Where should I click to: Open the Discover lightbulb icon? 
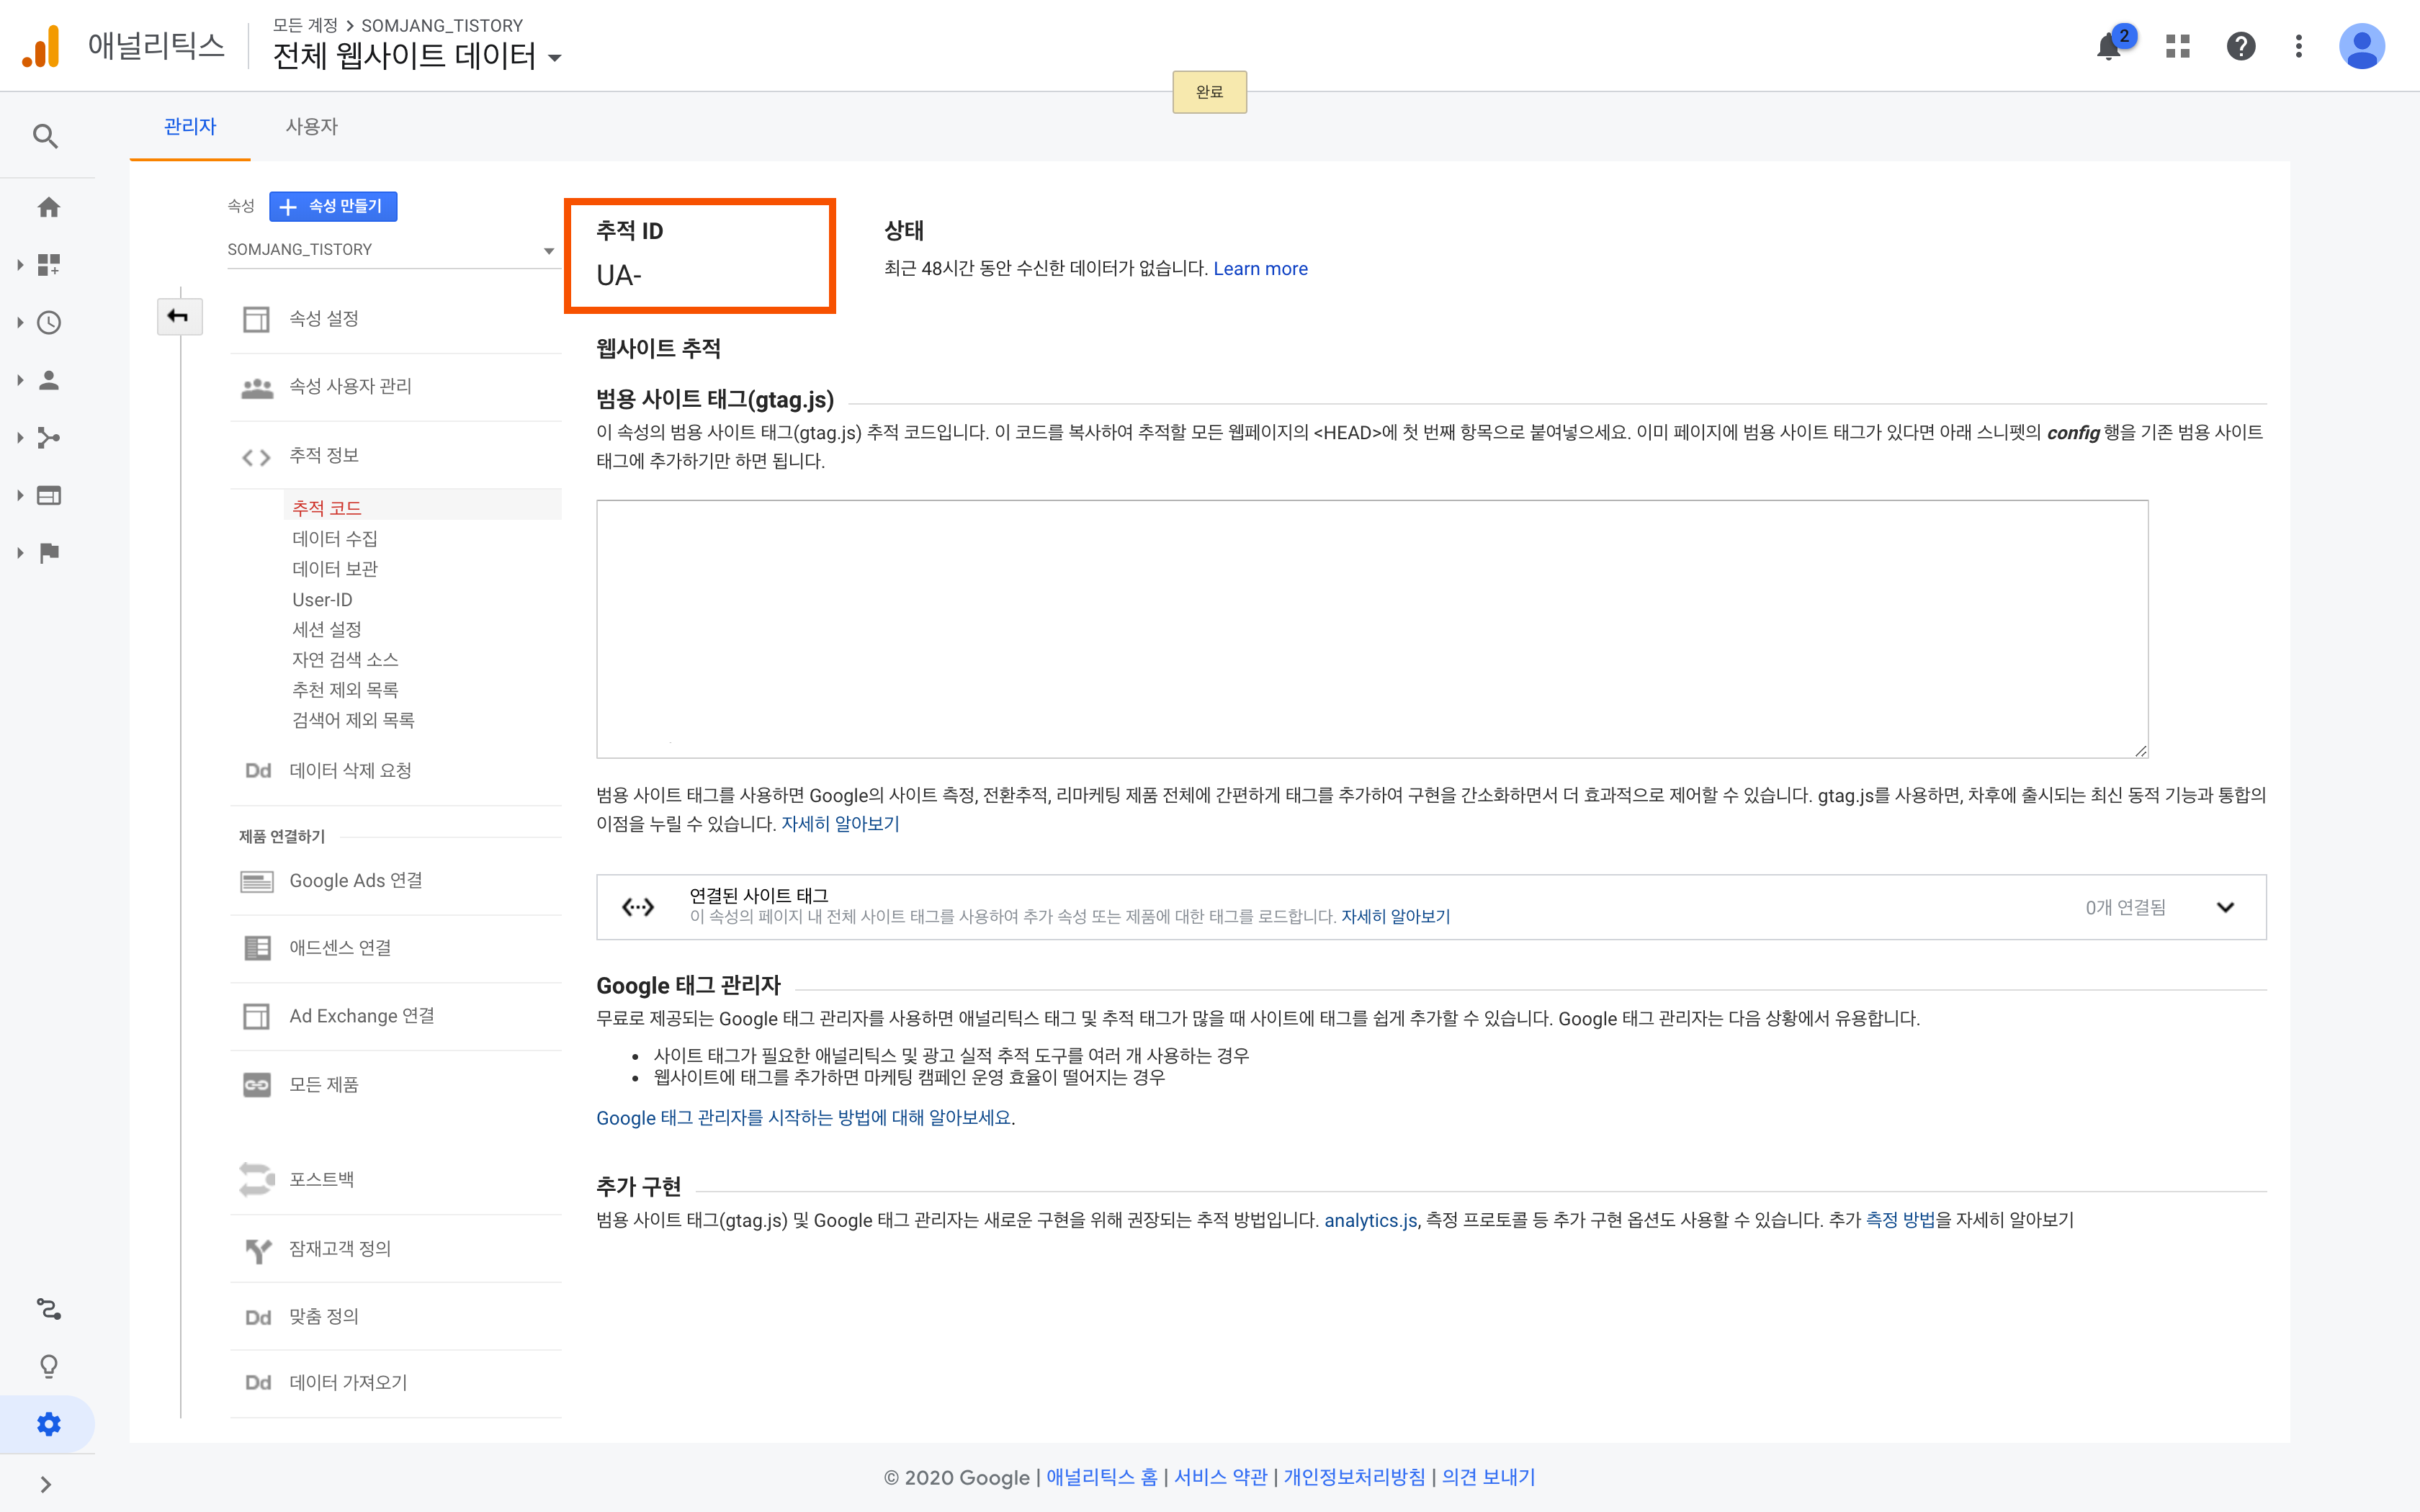(48, 1367)
